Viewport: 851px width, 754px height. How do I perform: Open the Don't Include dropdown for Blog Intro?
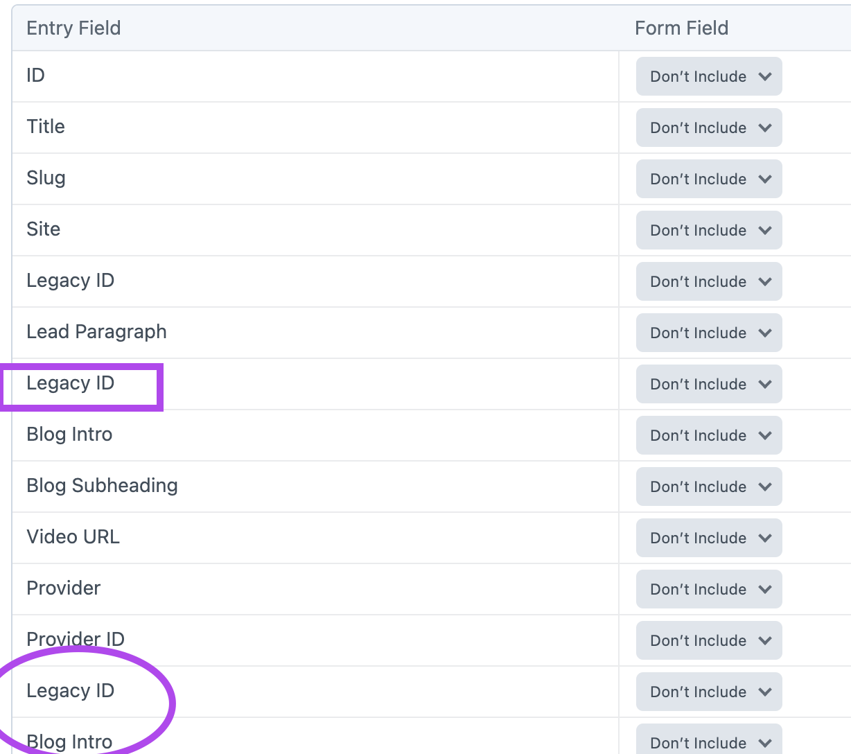[708, 435]
